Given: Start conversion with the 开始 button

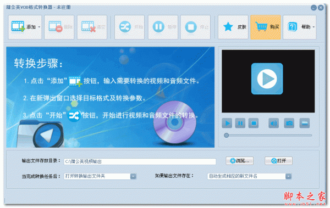Looking at the screenshot, I should (129, 27).
